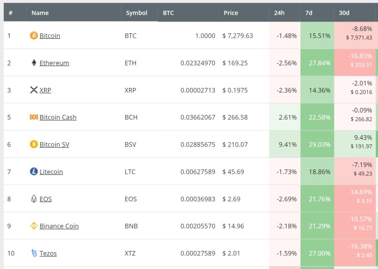Sort by the 24h change header
Image resolution: width=378 pixels, height=269 pixels.
tap(279, 12)
